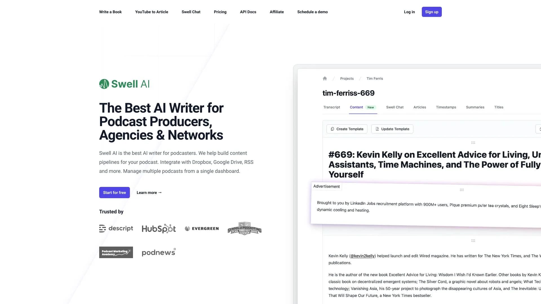Click the Advertisement label tag
Screen dimensions: 541x304
click(x=327, y=186)
